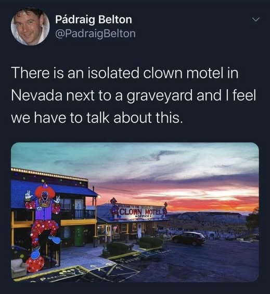Open the @PadraigBelton handle link

point(95,34)
